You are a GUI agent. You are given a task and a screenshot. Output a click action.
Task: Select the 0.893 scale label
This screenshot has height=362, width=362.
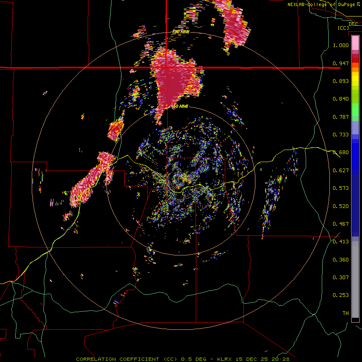pos(341,81)
